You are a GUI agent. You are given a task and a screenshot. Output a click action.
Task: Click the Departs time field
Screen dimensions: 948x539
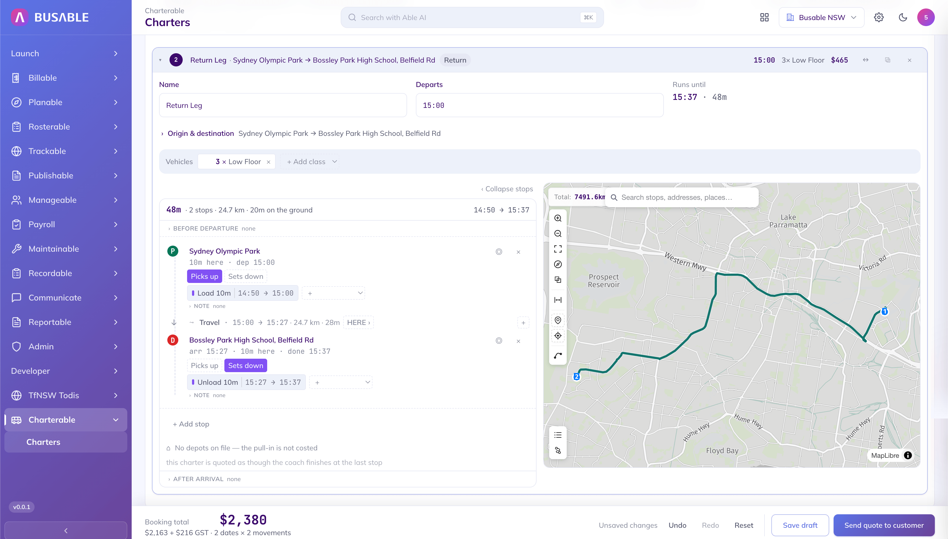540,105
